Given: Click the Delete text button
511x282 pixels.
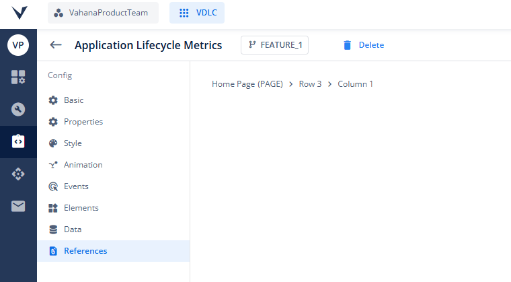Looking at the screenshot, I should tap(371, 45).
